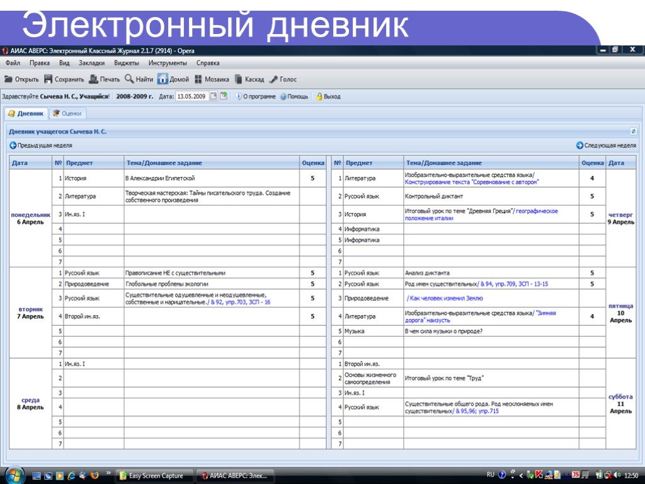
Task: Click subject Музыка in Friday schedule
Action: pyautogui.click(x=354, y=331)
